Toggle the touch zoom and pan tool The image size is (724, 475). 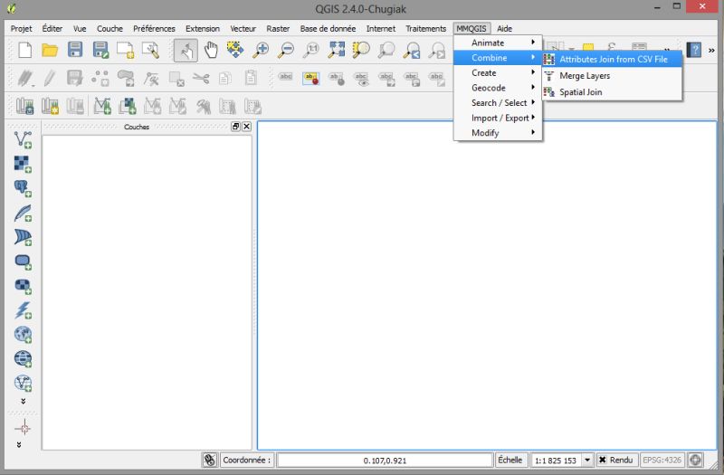click(x=186, y=51)
